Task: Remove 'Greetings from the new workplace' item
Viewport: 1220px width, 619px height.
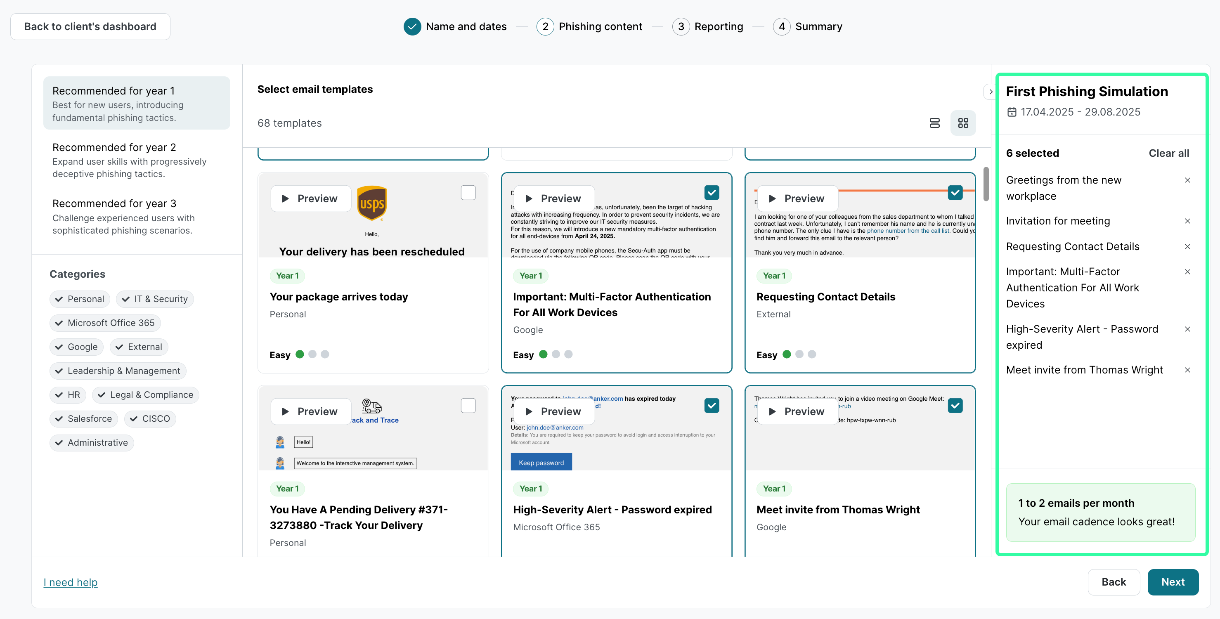Action: 1187,180
